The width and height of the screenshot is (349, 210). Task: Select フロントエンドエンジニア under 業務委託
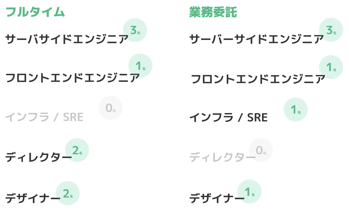pos(258,79)
